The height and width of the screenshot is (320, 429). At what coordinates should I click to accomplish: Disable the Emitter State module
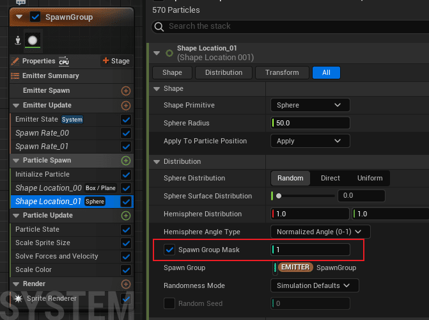(126, 120)
